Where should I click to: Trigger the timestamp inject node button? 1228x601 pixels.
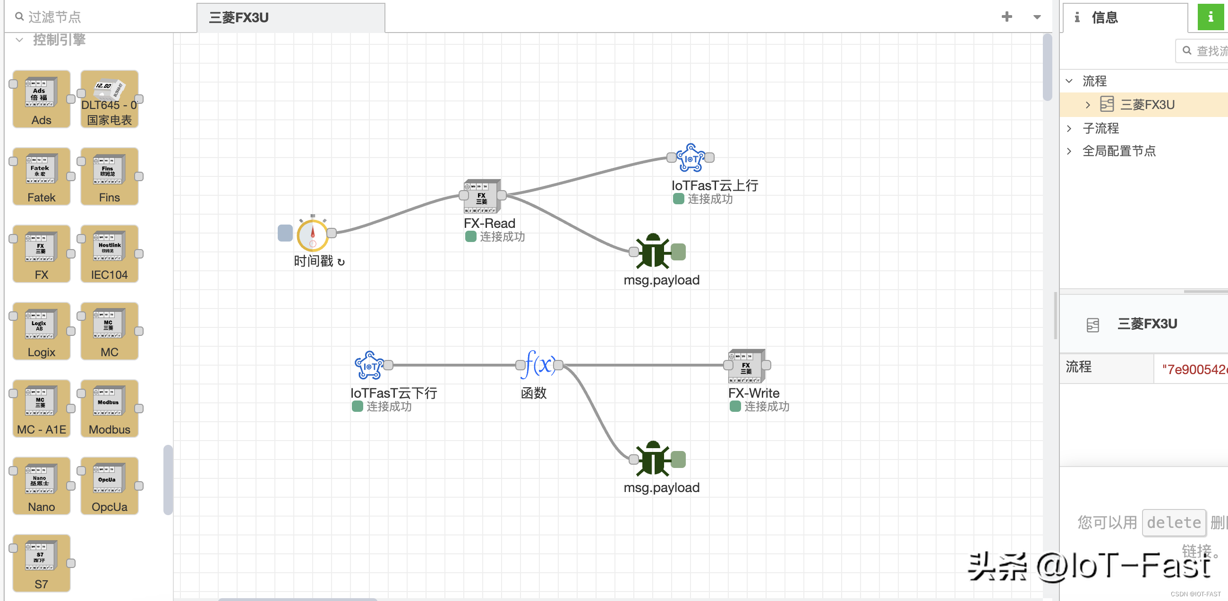[285, 233]
